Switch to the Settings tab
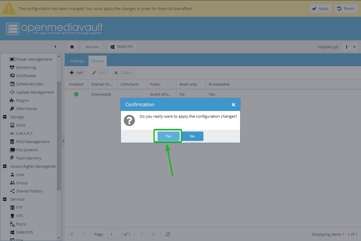This screenshot has width=361, height=241. point(77,61)
